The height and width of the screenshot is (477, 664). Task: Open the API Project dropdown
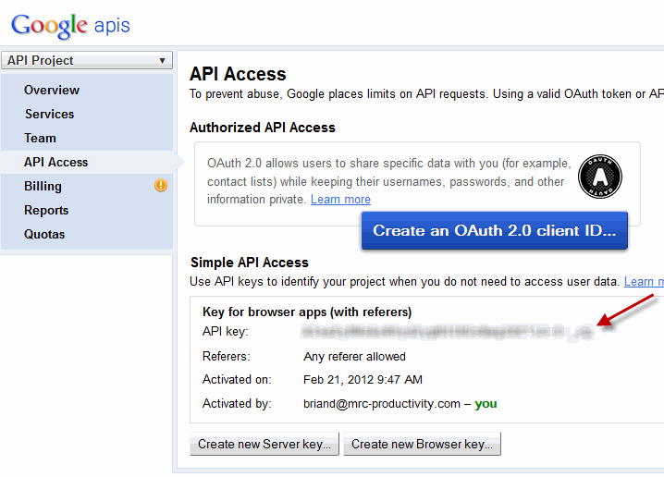pos(87,60)
